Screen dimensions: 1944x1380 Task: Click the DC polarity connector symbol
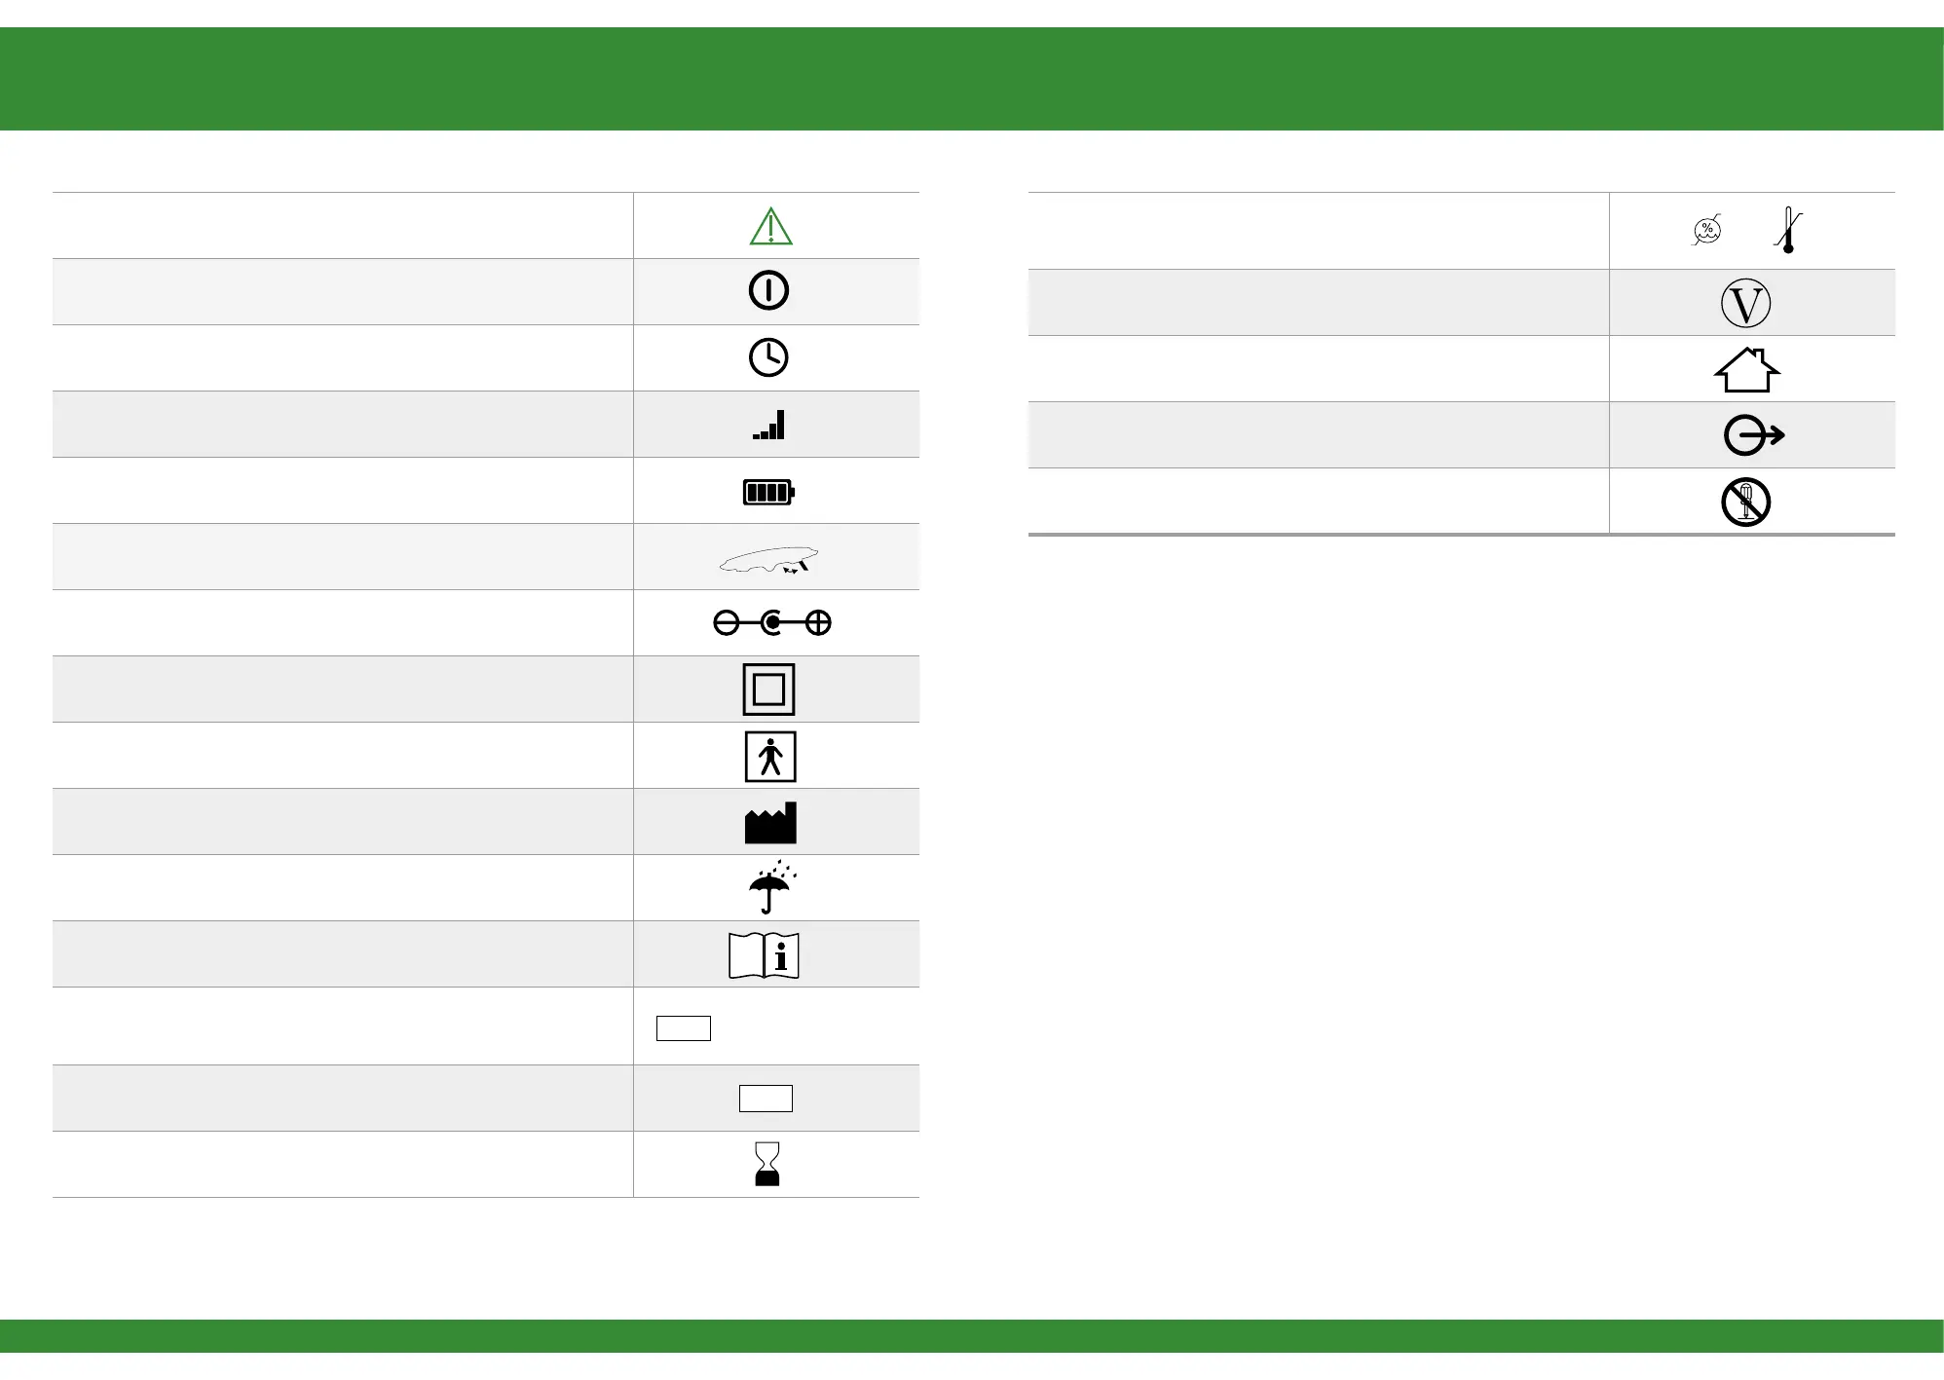(771, 622)
